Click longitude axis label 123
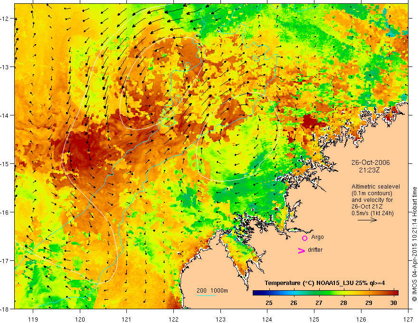Image resolution: width=418 pixels, height=323 pixels. point(220,319)
